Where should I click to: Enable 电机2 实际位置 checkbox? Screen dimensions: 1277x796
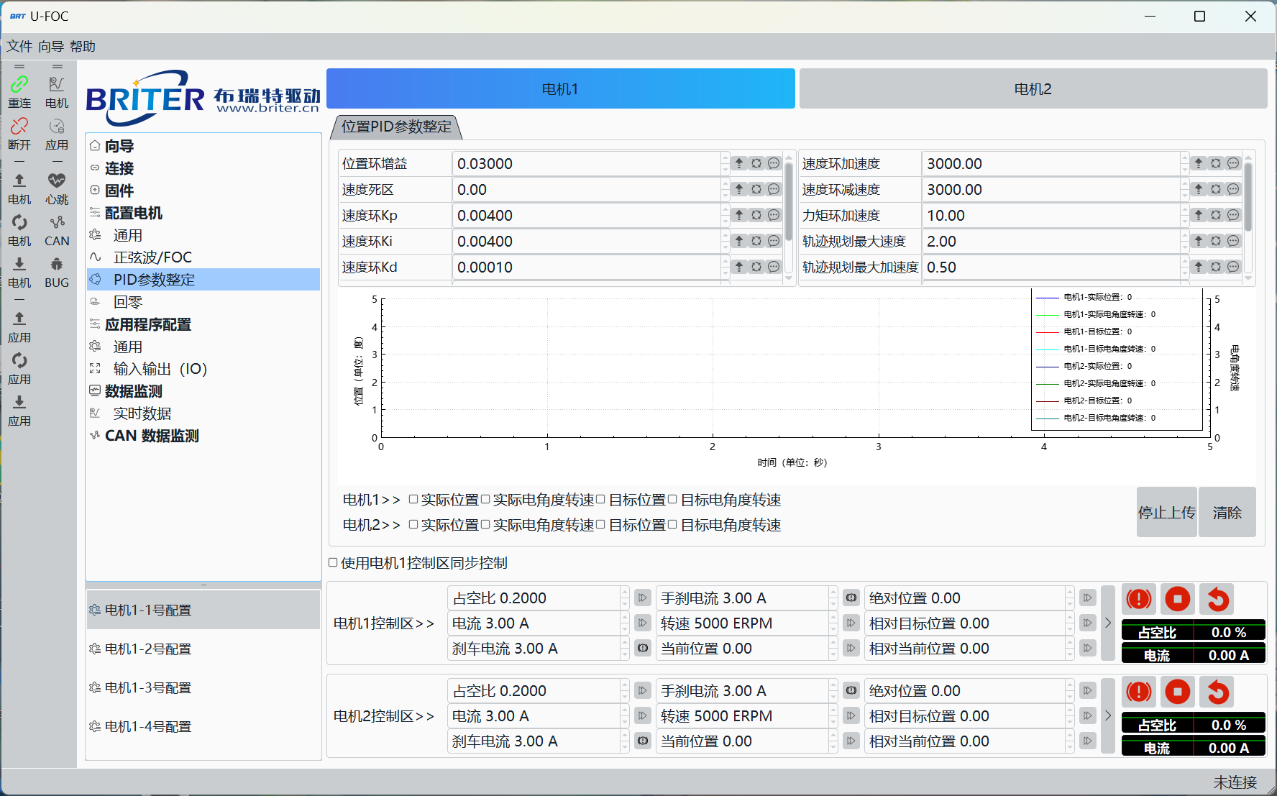(413, 524)
